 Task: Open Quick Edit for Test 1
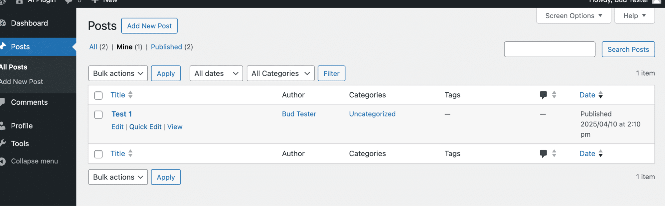[x=145, y=127]
